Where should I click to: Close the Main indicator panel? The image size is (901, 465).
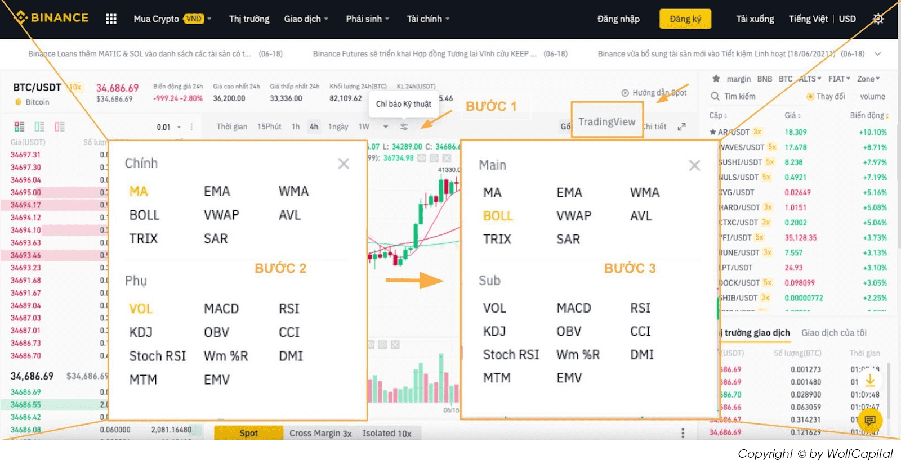coord(694,165)
